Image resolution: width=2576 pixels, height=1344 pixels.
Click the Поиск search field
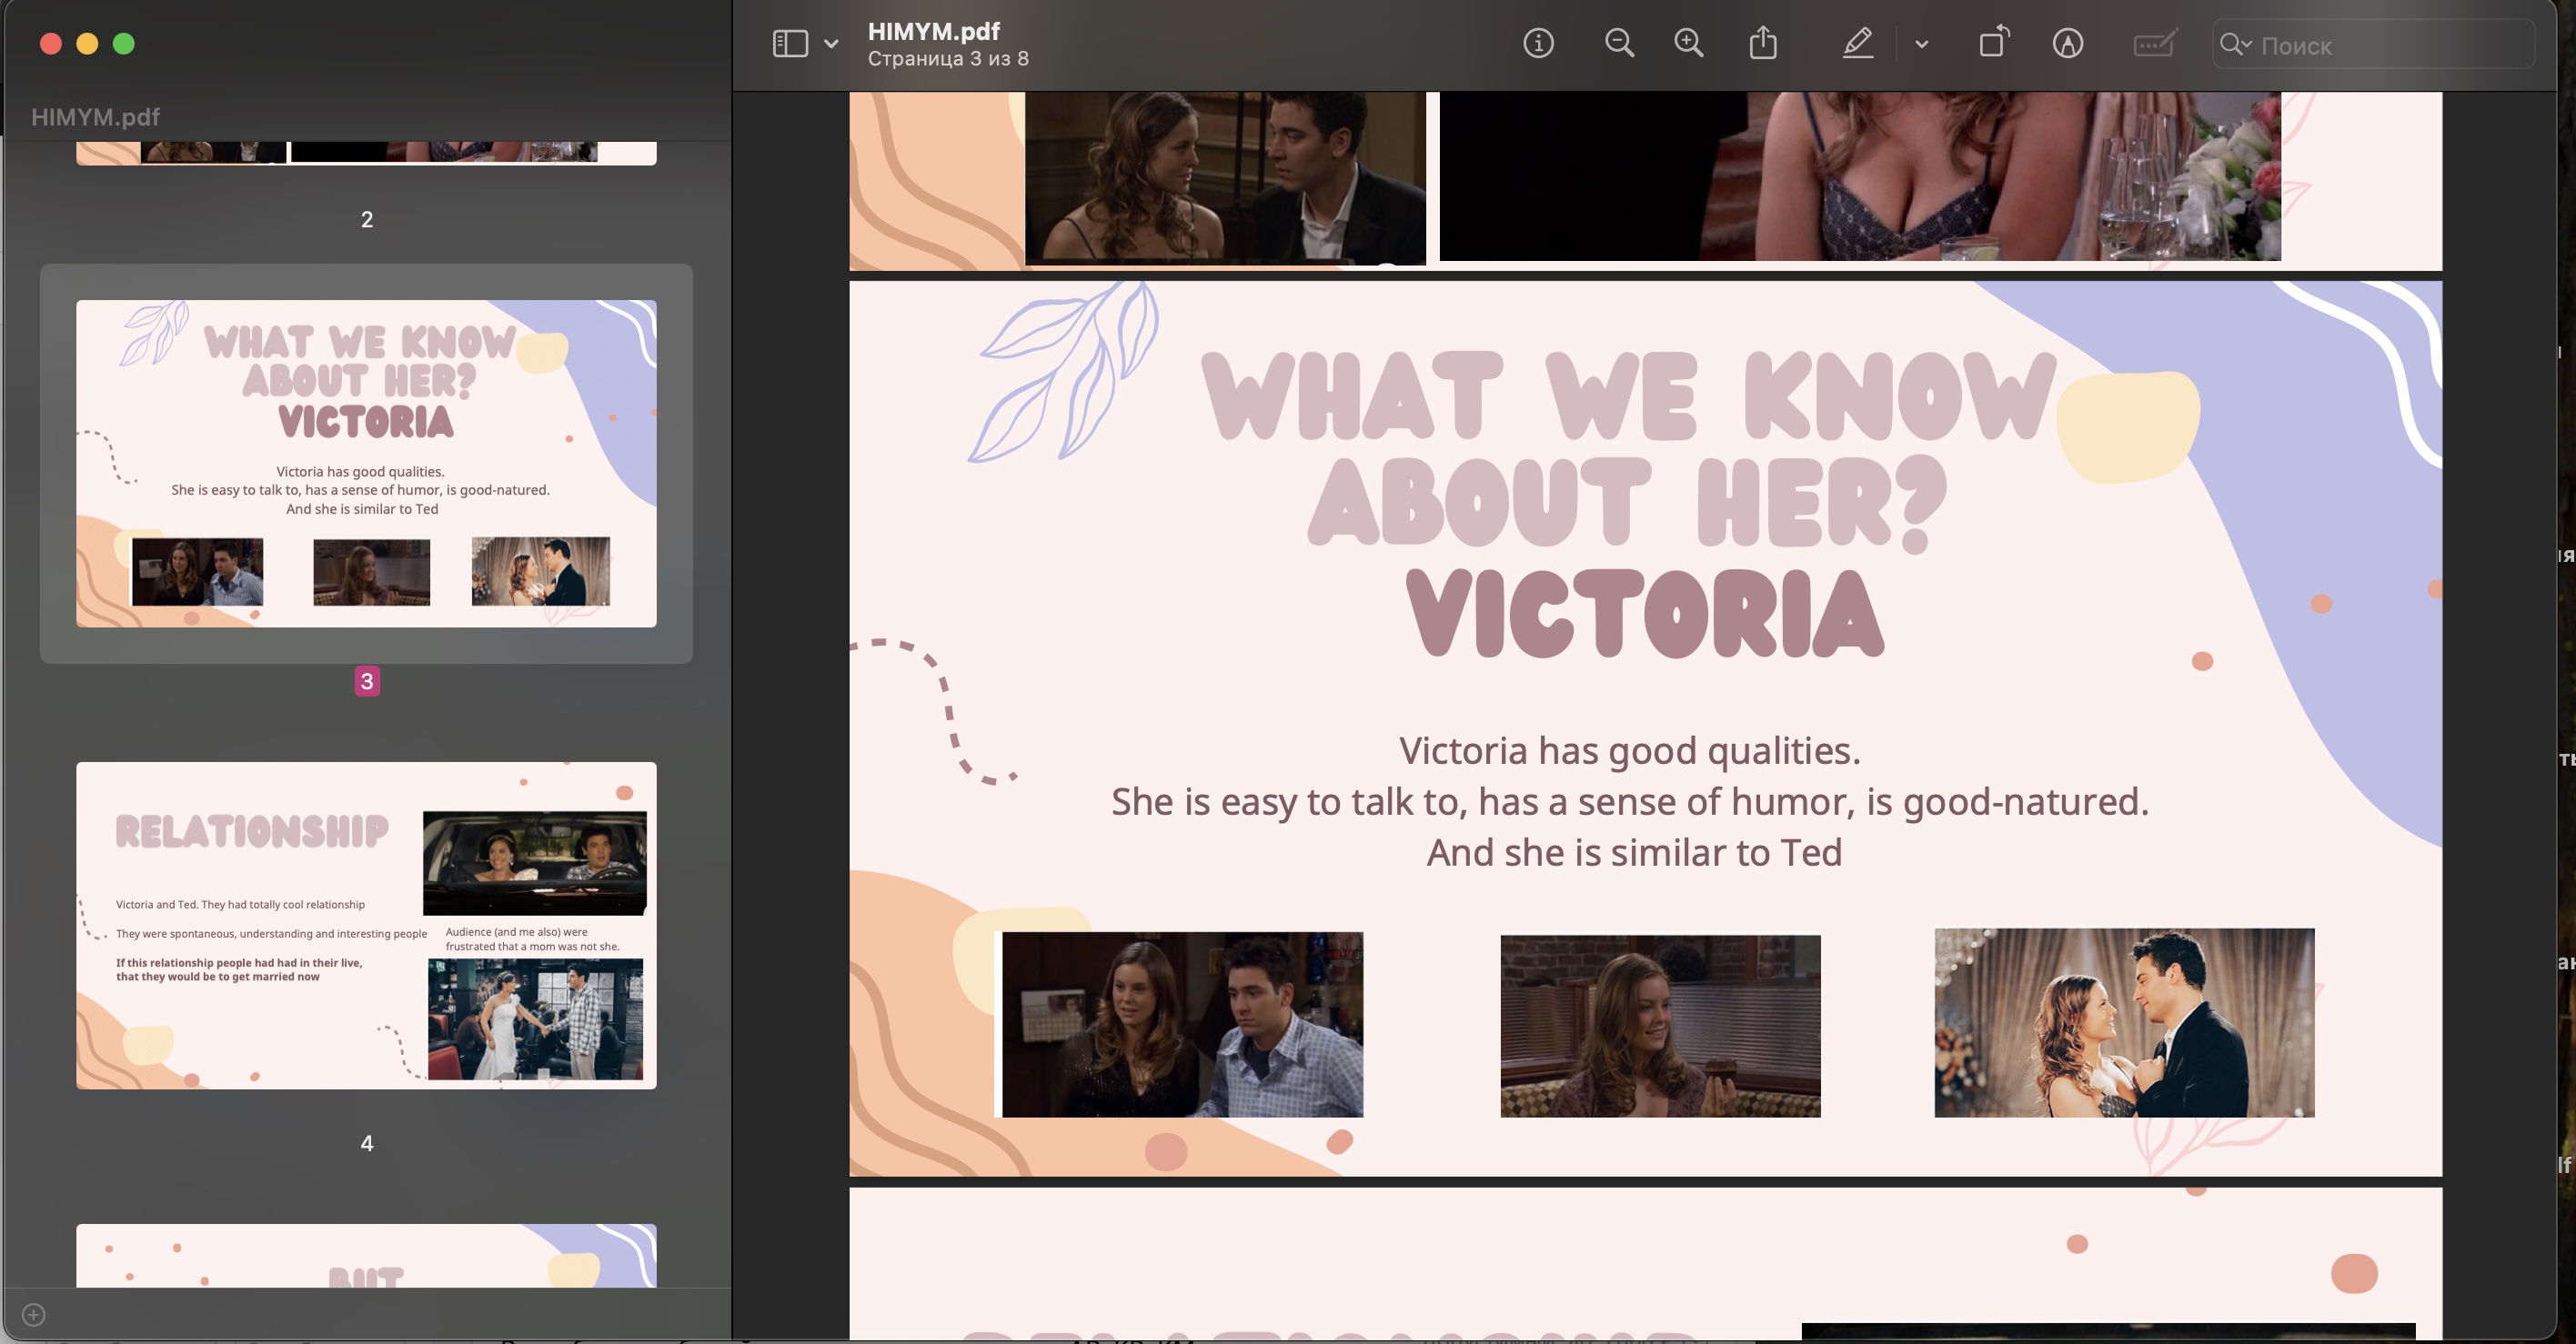2390,45
